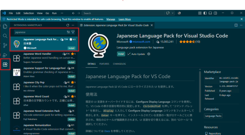
Task: Open the Repository resource link
Action: 215,133
